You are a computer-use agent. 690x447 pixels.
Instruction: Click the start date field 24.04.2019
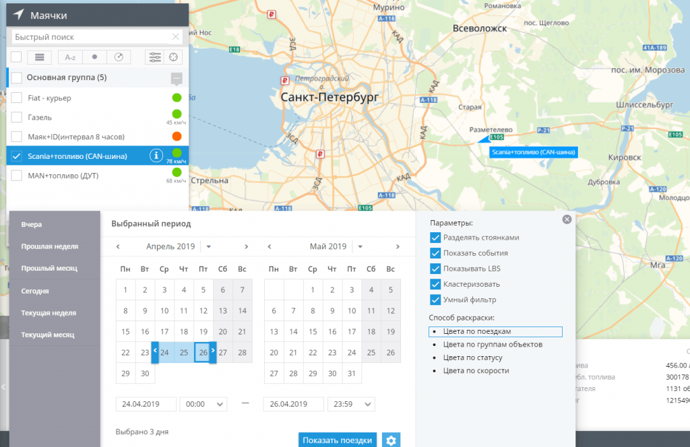coord(146,404)
